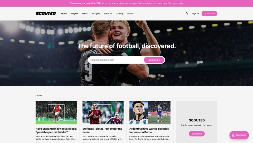Image resolution: width=253 pixels, height=143 pixels.
Task: Dismiss the pink announcement banner
Action: (x=250, y=3)
